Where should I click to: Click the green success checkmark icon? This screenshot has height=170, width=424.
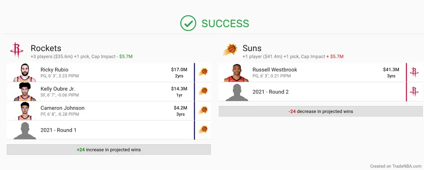[188, 23]
